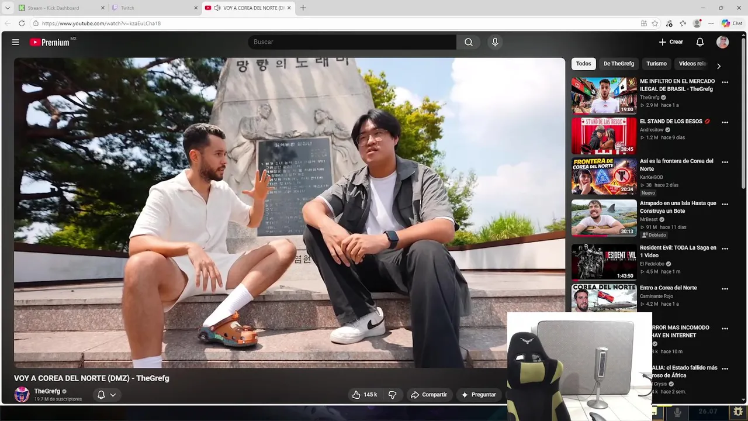748x421 pixels.
Task: Open browser profile icon
Action: 697,23
